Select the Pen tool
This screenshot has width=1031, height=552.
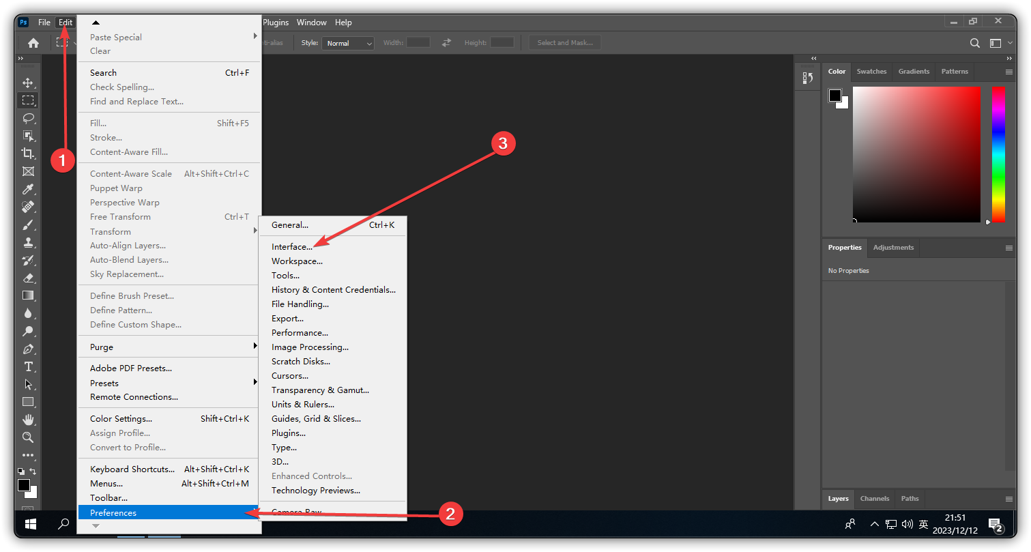(28, 349)
